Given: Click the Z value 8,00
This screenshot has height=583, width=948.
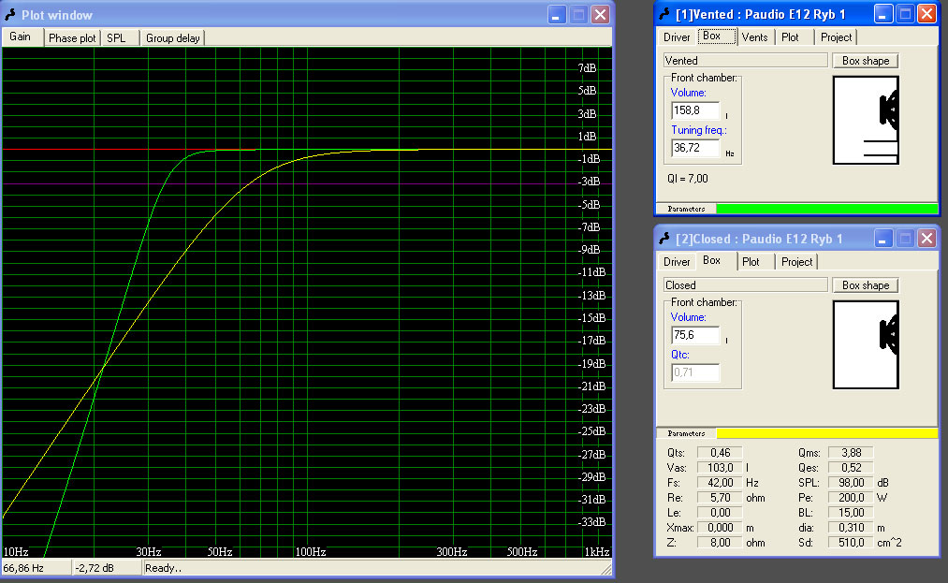Looking at the screenshot, I should [x=720, y=543].
